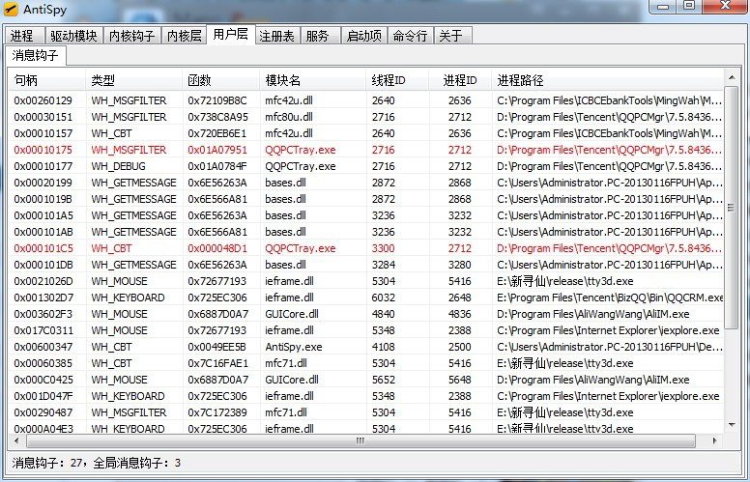Open the 关于 tab
Screen dimensions: 750x482
[450, 36]
